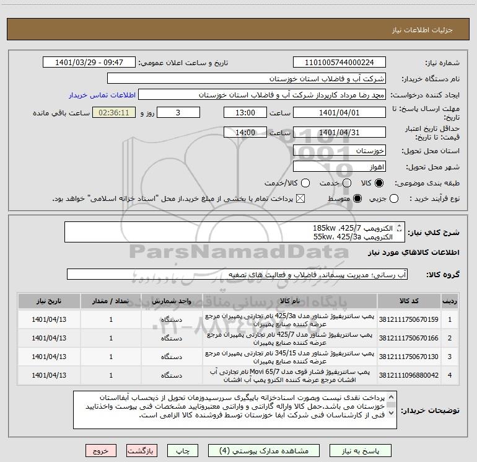Click the بازگشت back button
477x462 pixels.
coord(142,451)
